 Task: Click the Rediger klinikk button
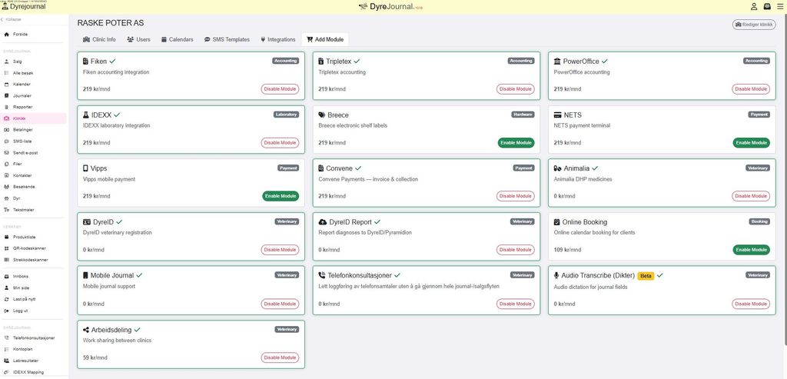(753, 25)
